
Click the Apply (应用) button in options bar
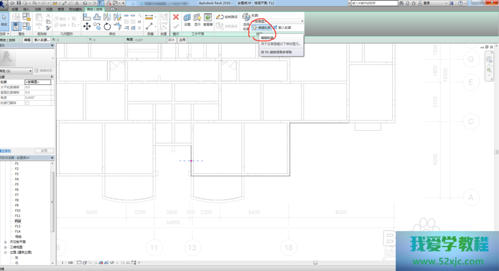182,39
